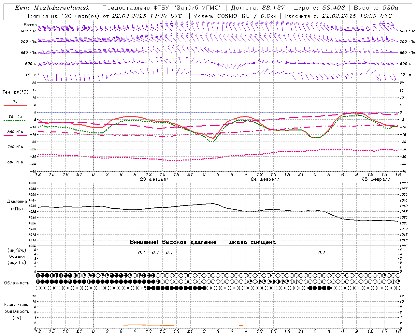Image resolution: width=417 pixels, height=334 pixels.
Task: Click the elevation text Высота: 530м
Action: [376, 8]
